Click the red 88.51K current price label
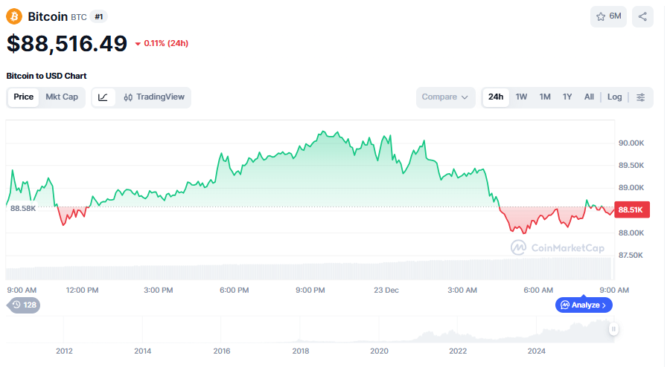The image size is (667, 367). click(x=631, y=210)
